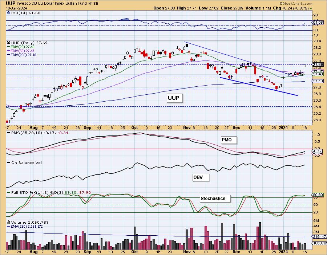Click the Stochastics annotation box

(x=215, y=199)
